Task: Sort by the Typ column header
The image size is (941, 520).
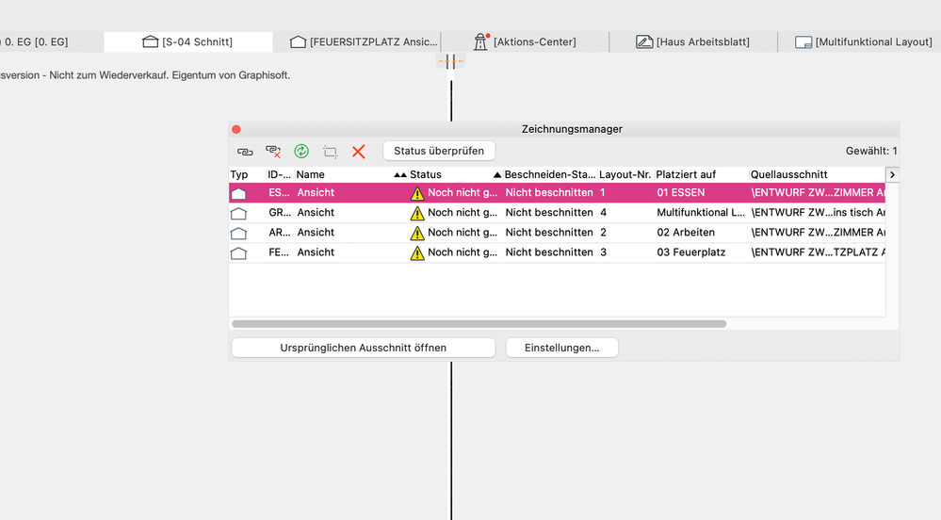Action: pos(247,174)
